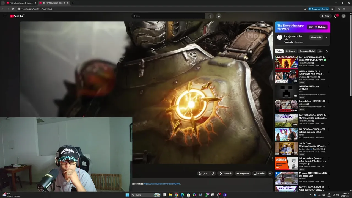Screen dimensions: 352x198
Task: Switch to the 'TOP 10 MEJORES JUE' tab
Action: 54,3
